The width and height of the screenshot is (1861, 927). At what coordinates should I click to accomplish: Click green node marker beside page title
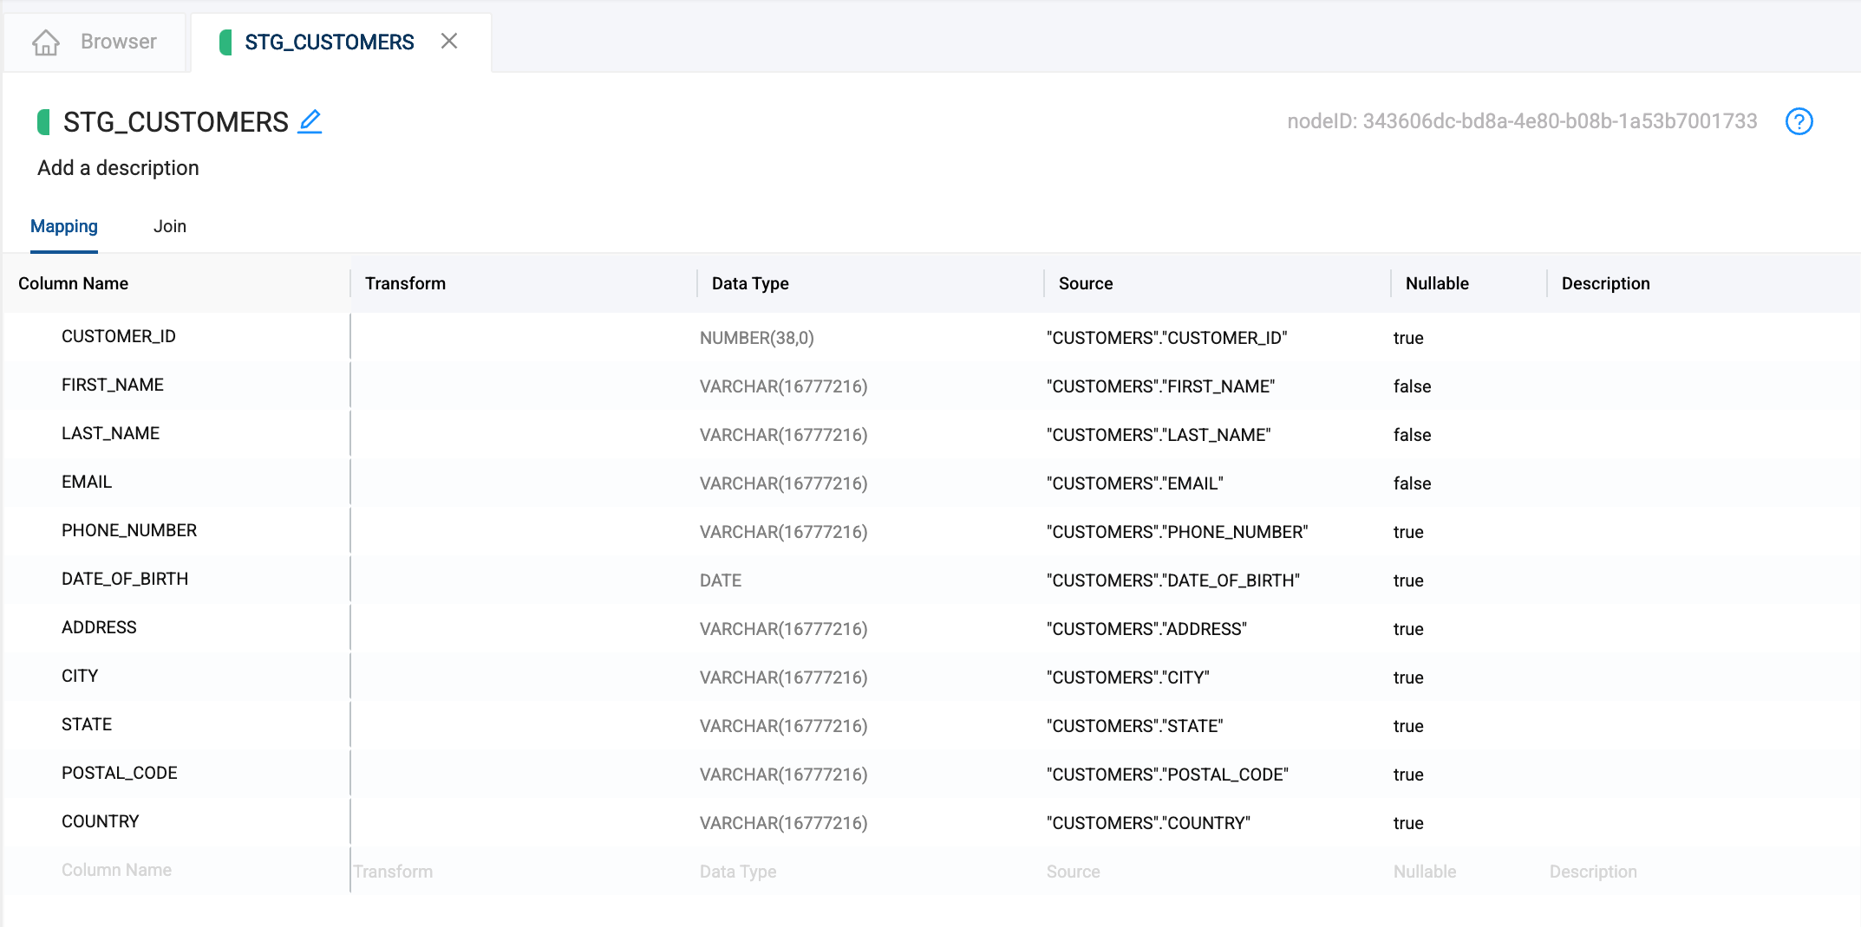coord(43,122)
